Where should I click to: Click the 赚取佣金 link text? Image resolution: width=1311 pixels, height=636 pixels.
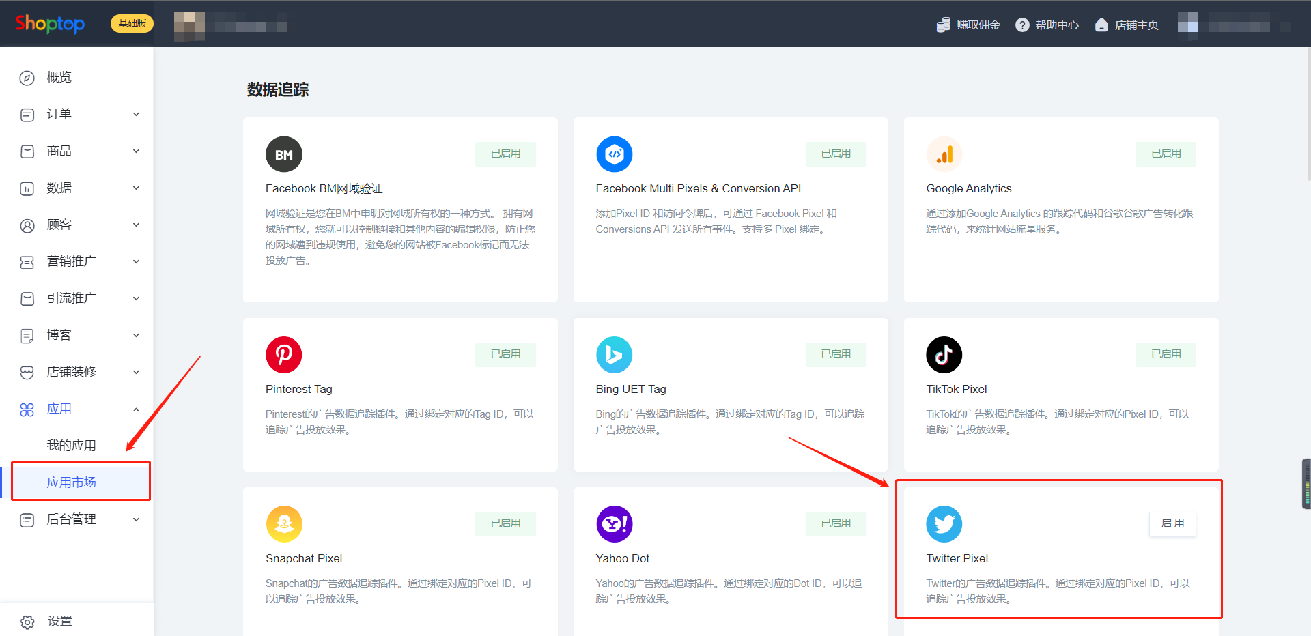pyautogui.click(x=978, y=25)
